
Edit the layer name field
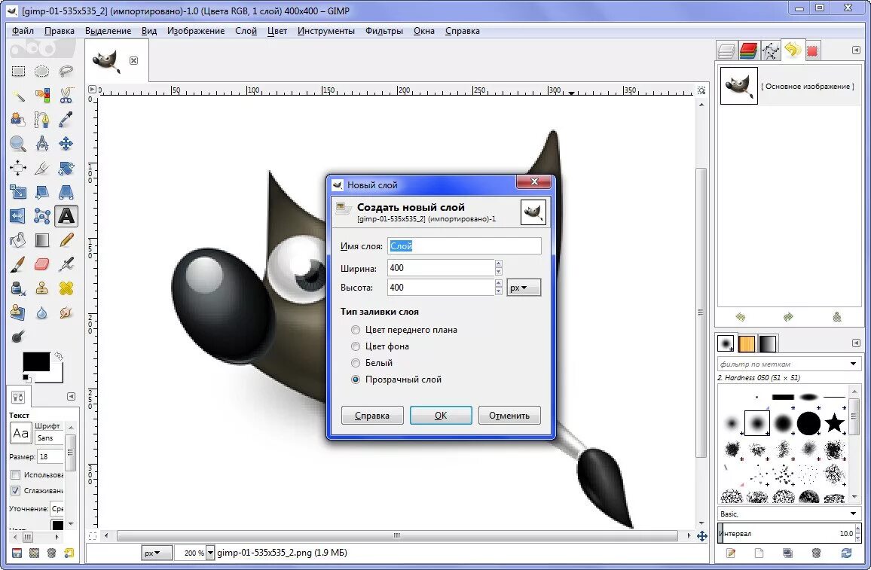(464, 246)
